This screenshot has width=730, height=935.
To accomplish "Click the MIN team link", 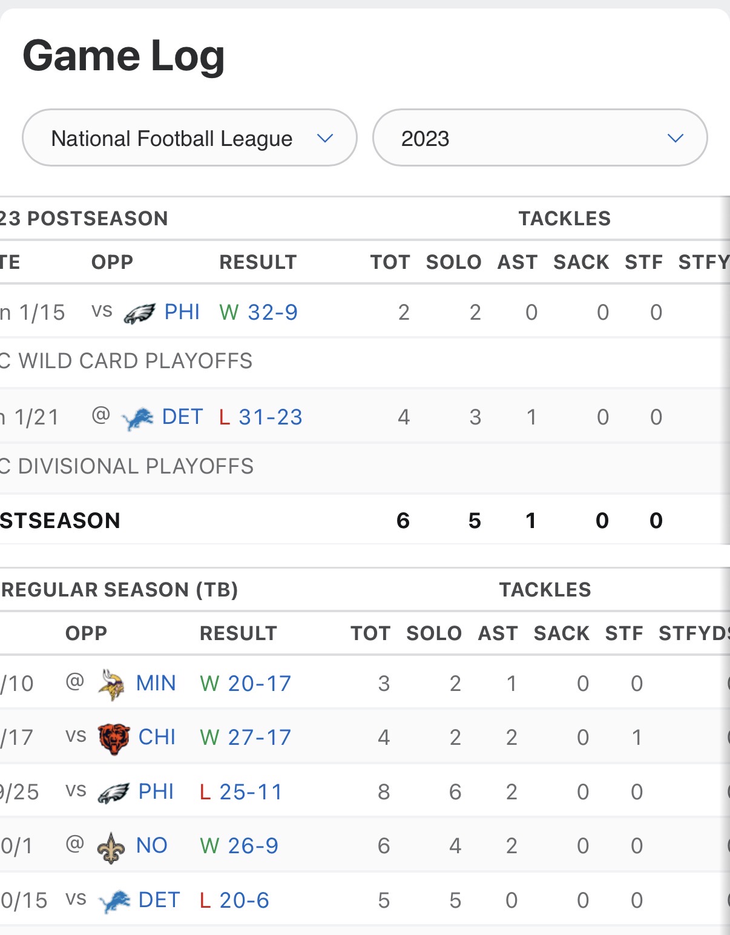I will [x=156, y=683].
